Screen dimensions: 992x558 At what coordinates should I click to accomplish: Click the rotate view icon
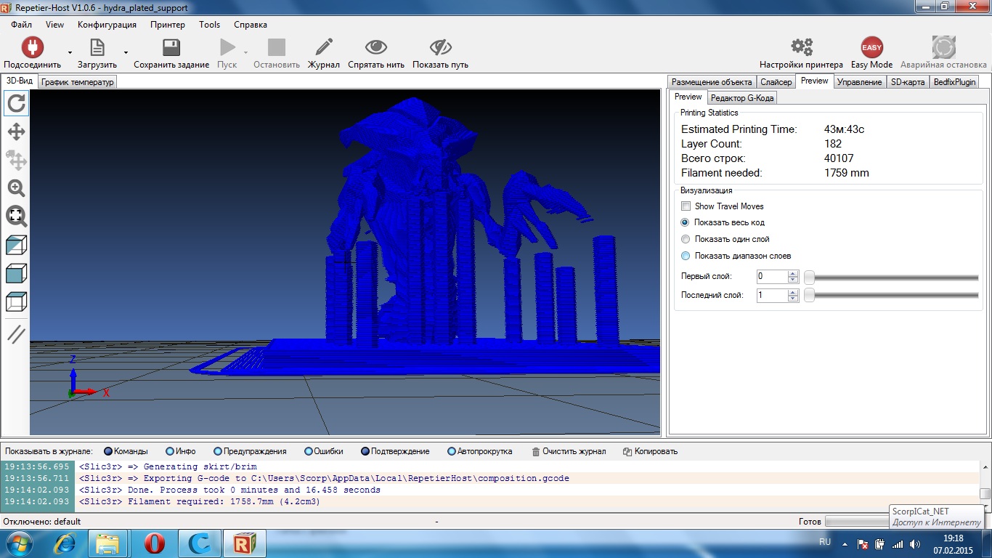[x=16, y=104]
